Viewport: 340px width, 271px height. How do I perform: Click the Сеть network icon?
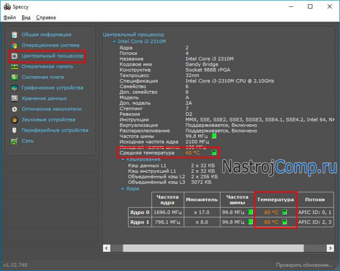(x=14, y=141)
